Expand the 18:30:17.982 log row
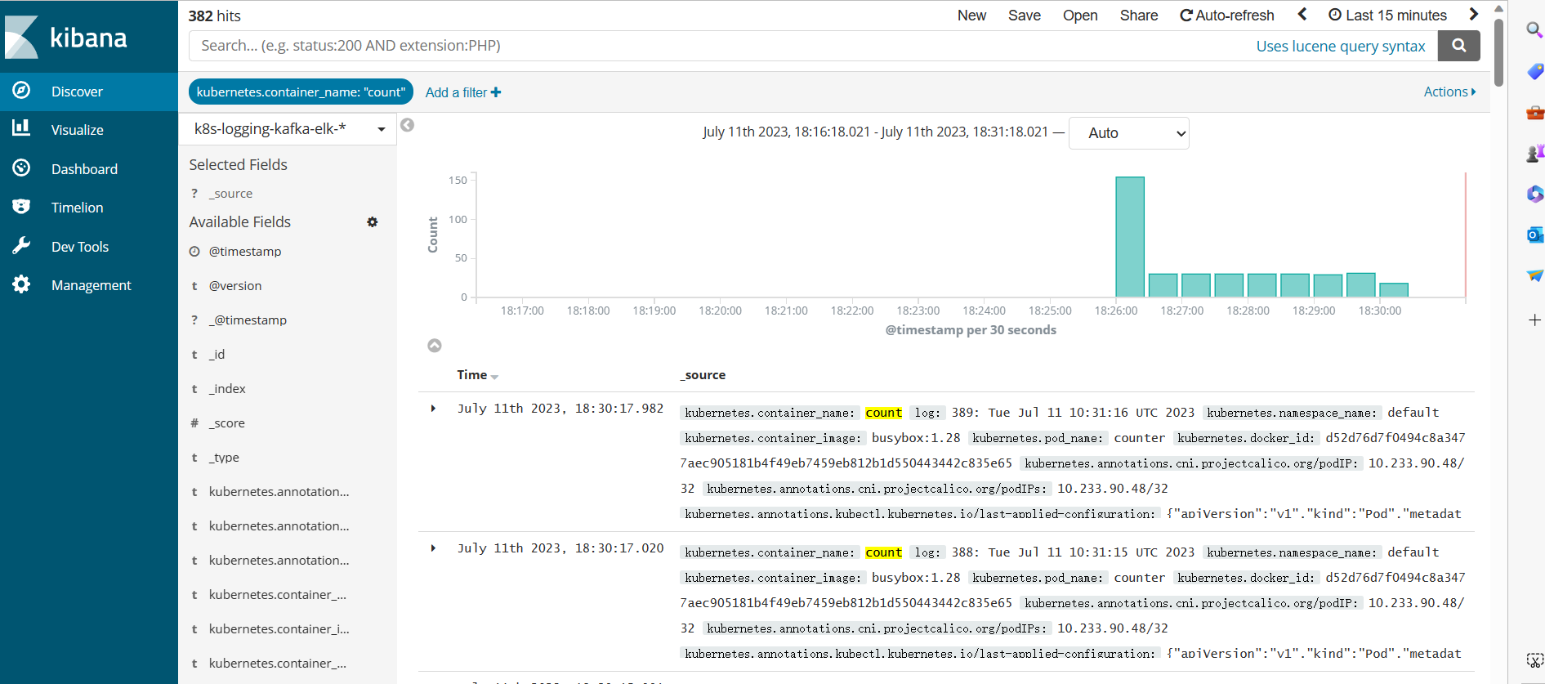This screenshot has width=1545, height=684. coord(433,409)
